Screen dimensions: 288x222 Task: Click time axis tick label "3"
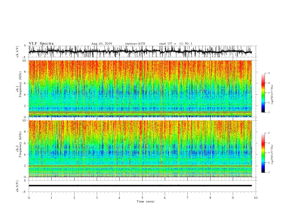pyautogui.click(x=97, y=198)
